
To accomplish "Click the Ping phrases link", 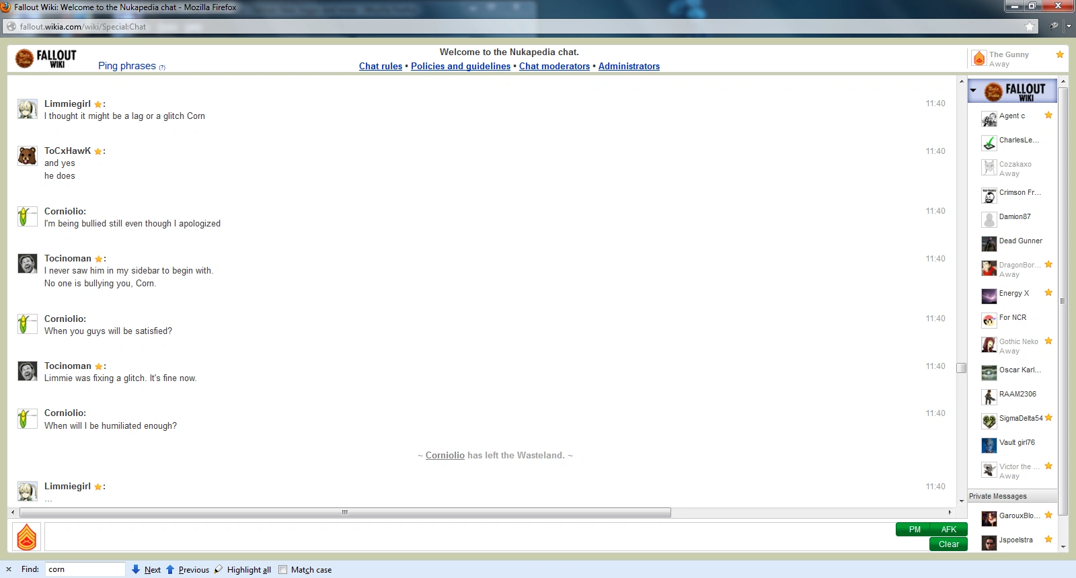I will pyautogui.click(x=127, y=66).
